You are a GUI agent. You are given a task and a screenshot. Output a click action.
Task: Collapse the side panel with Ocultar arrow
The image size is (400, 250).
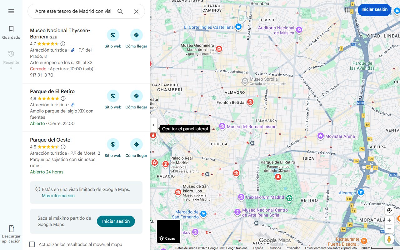[153, 125]
